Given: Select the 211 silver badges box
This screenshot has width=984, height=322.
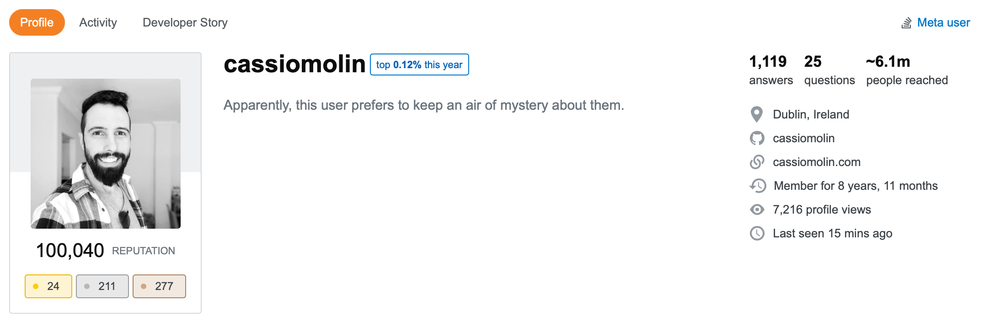Looking at the screenshot, I should click(x=102, y=286).
